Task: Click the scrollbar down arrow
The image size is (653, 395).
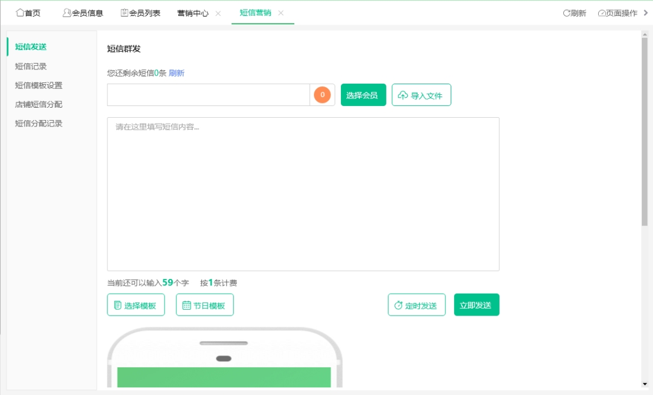Action: pyautogui.click(x=645, y=384)
